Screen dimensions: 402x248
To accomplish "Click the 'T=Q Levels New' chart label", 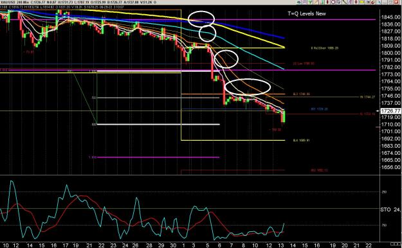I will (x=307, y=13).
